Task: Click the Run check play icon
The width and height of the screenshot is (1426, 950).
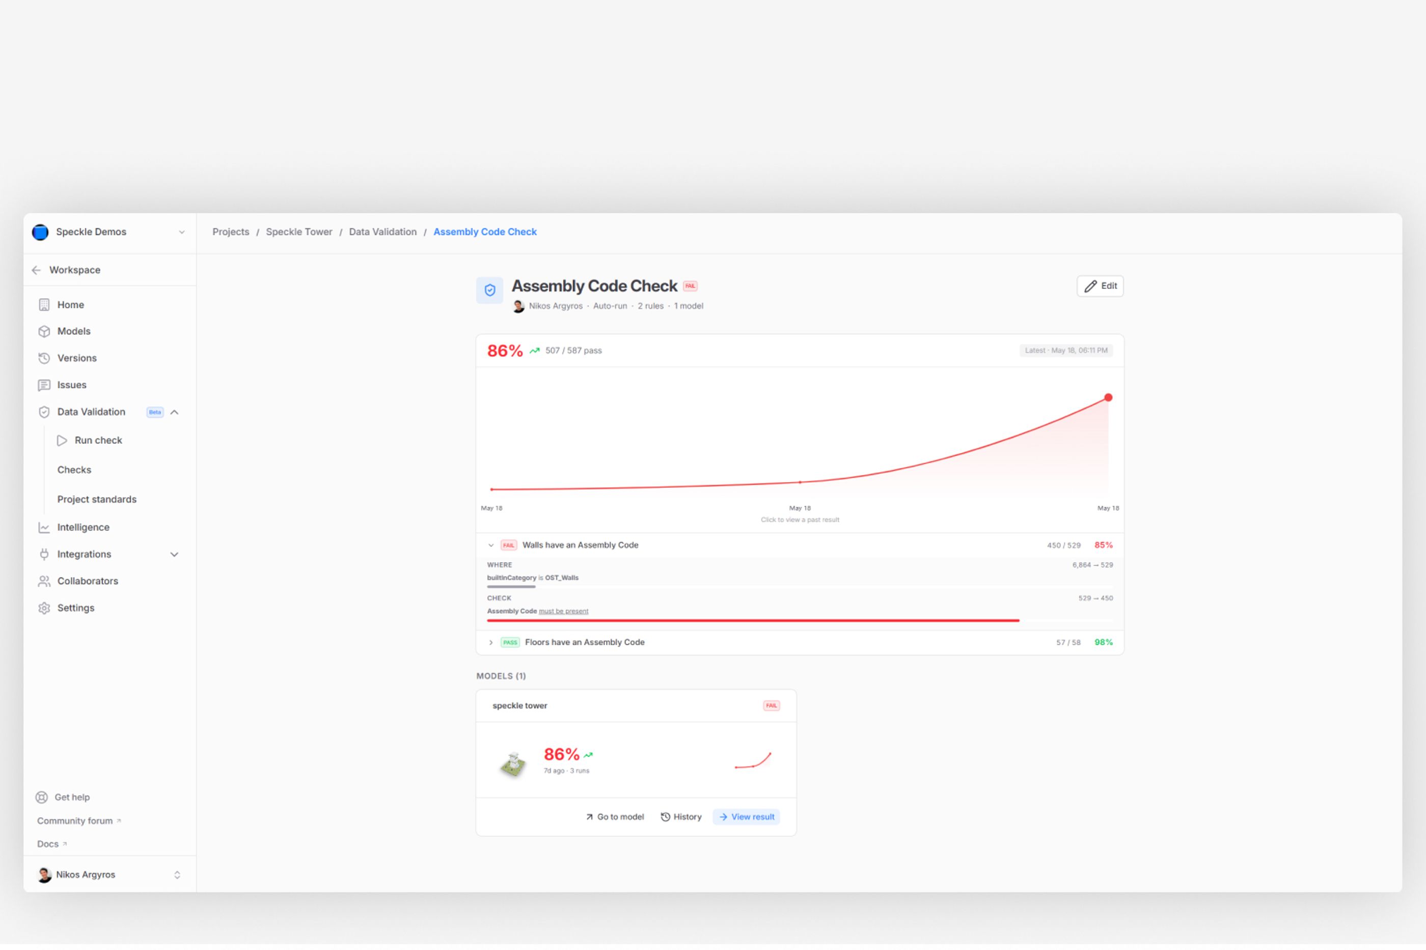Action: pyautogui.click(x=62, y=441)
